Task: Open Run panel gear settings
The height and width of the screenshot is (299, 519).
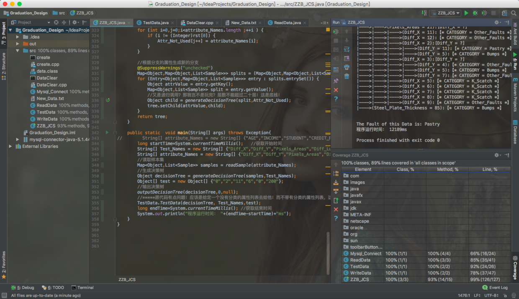Action: click(497, 23)
